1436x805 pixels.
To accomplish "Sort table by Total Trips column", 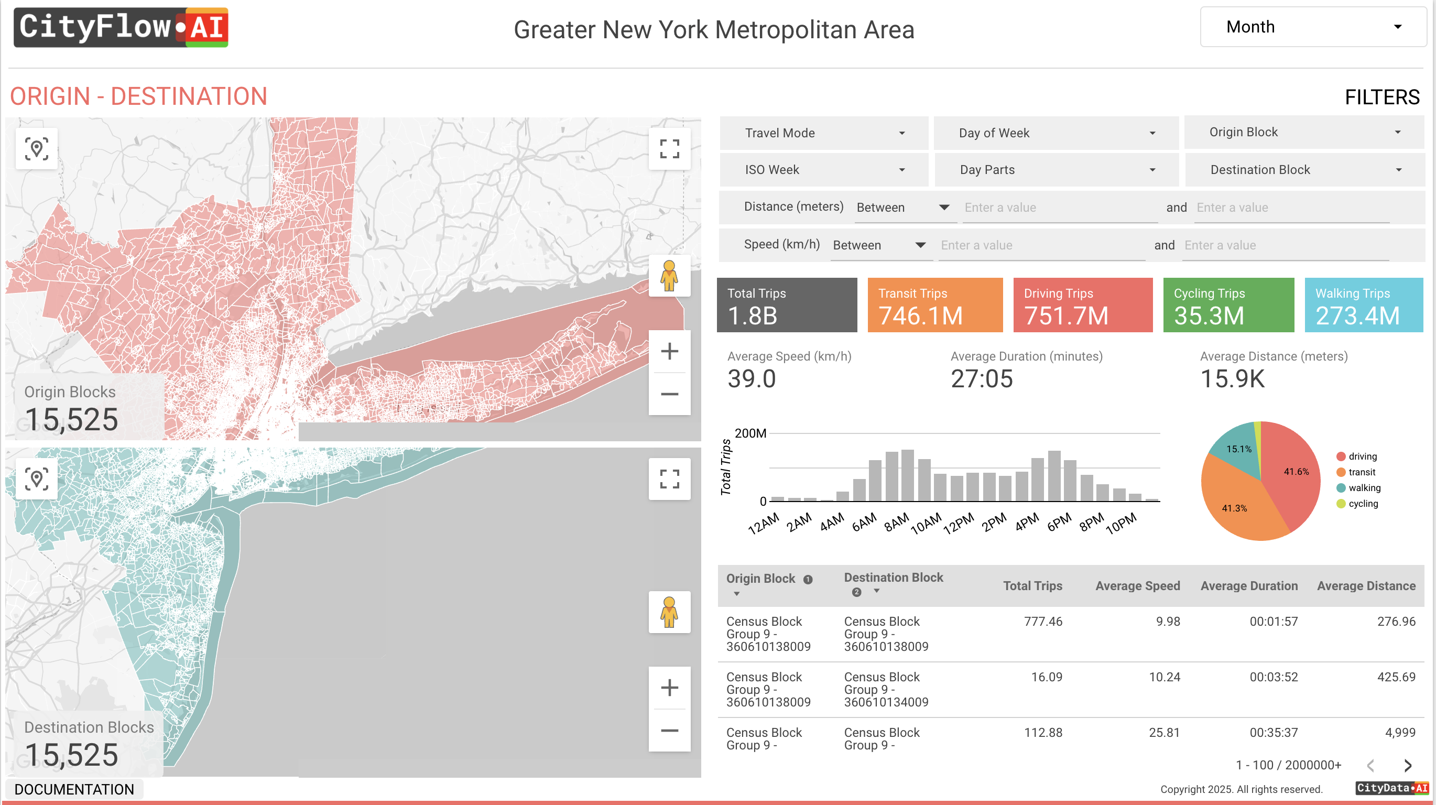I will pos(1032,586).
